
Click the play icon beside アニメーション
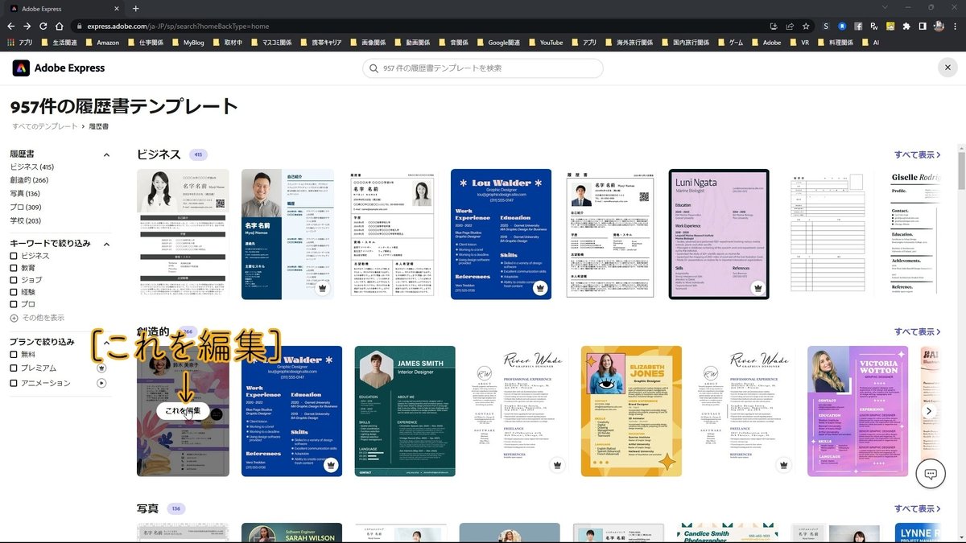point(101,383)
